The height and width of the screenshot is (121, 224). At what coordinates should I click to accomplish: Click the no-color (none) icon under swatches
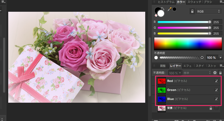(x=156, y=16)
